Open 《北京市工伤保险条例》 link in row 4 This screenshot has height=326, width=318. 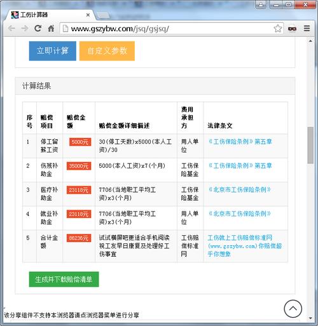tap(239, 214)
